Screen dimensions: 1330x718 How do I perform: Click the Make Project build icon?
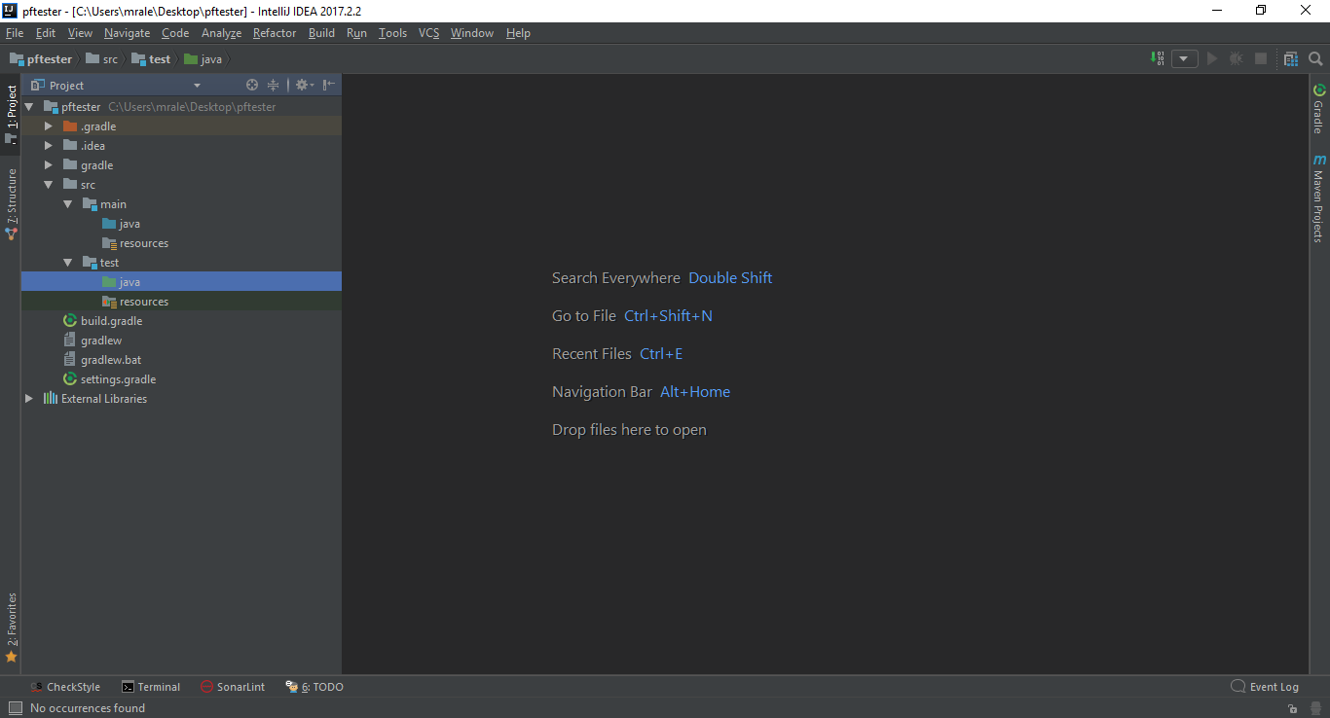1158,58
